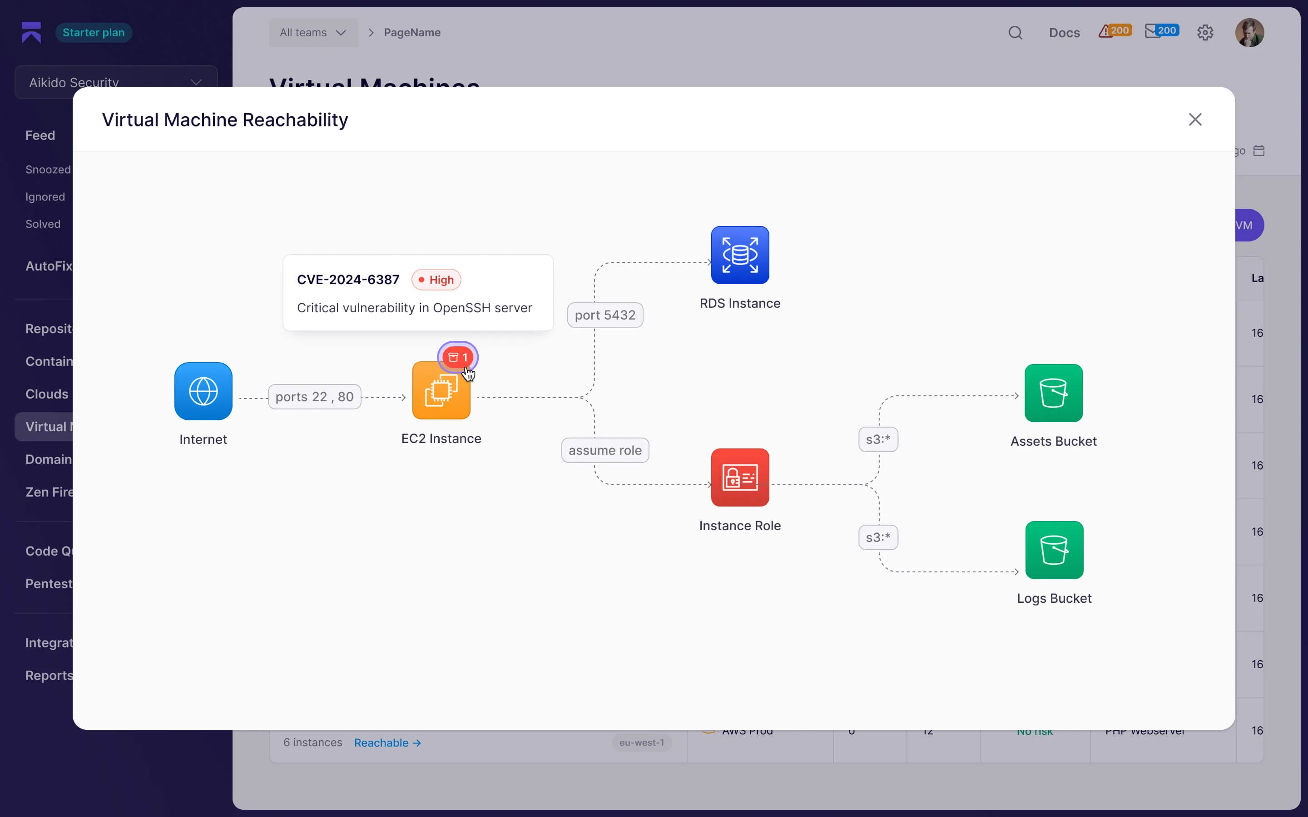Select the Internet globe node
1308x817 pixels.
pyautogui.click(x=203, y=391)
